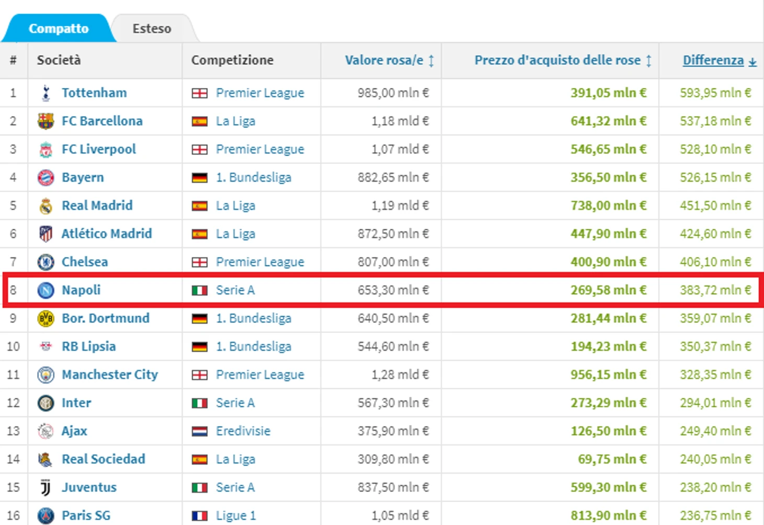Click the Competizione column header
The height and width of the screenshot is (525, 764).
click(232, 60)
